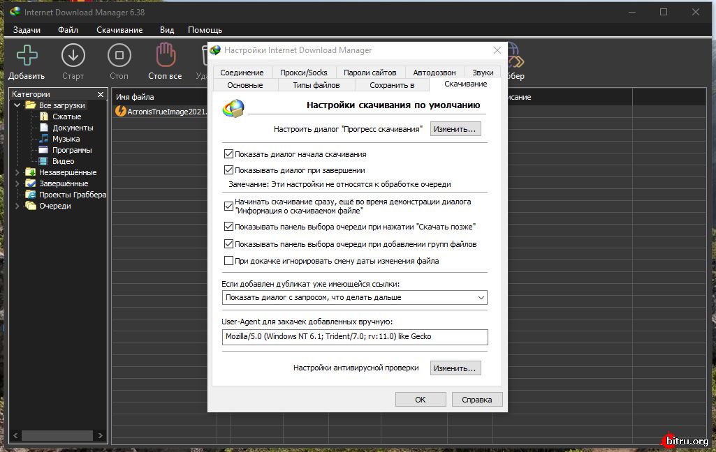This screenshot has height=452, width=716.
Task: Click the AcronisTrueImage2021 file icon
Action: (x=121, y=112)
